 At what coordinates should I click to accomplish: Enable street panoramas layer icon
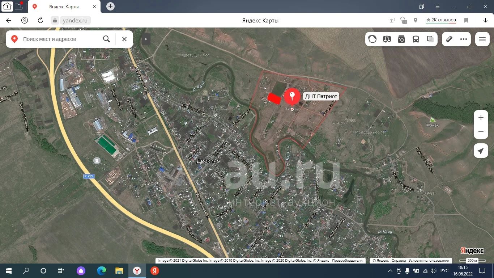(x=387, y=39)
